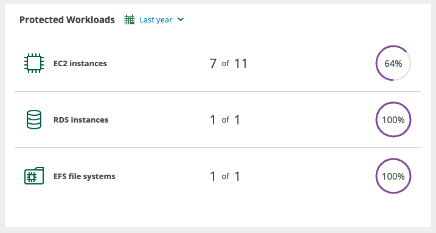Click the 64% percentage text
This screenshot has height=233, width=436.
(393, 64)
